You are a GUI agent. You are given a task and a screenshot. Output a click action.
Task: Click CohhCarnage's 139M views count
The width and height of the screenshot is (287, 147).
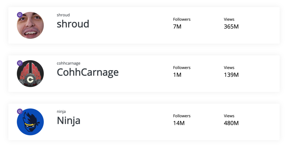[231, 75]
